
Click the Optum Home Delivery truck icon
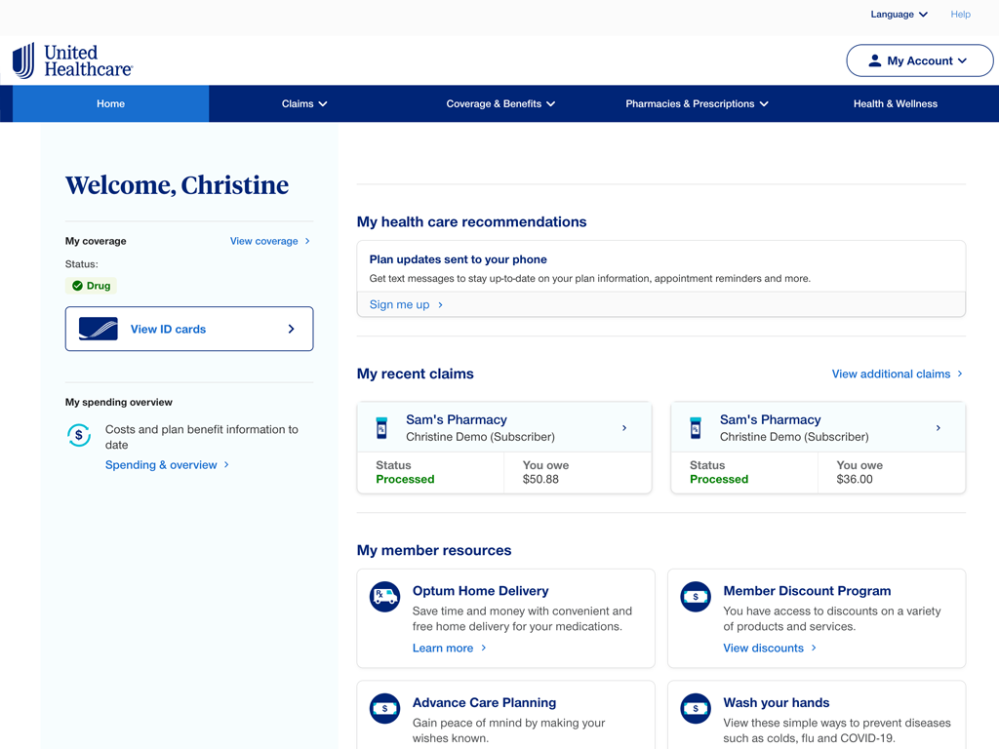coord(384,597)
